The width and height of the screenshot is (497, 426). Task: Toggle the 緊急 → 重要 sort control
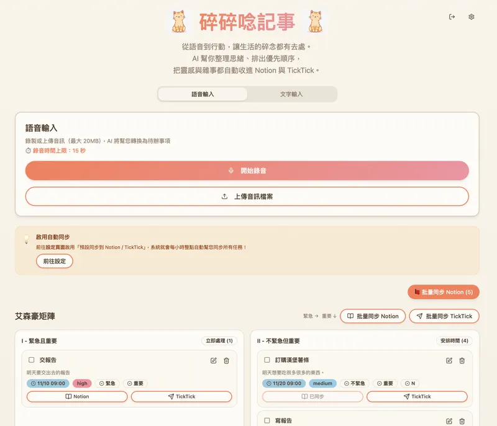click(x=320, y=316)
